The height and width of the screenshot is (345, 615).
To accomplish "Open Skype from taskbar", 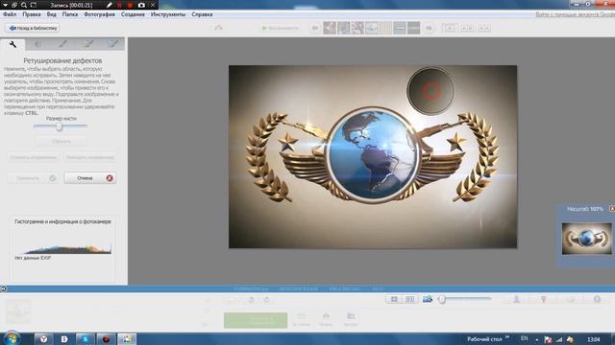I will [85, 339].
